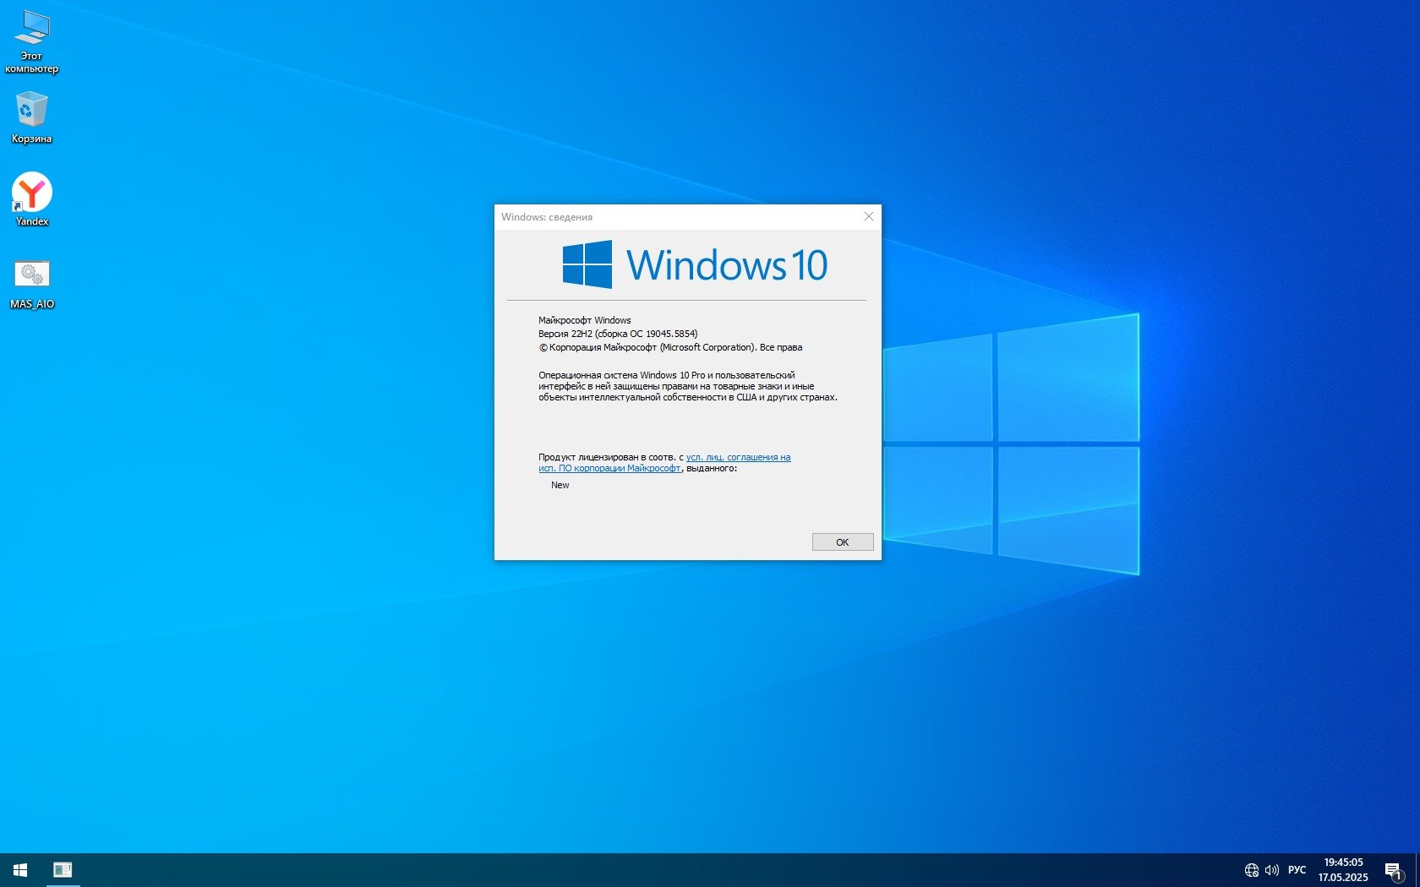
Task: Open the Windows Start menu
Action: coord(20,870)
